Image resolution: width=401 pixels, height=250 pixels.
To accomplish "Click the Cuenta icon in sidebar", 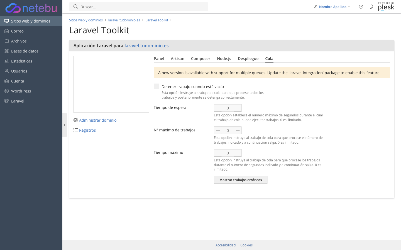I will click(x=7, y=81).
